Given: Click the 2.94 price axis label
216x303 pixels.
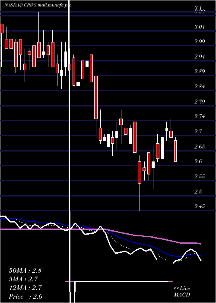Looking at the screenshot, I should [200, 56].
